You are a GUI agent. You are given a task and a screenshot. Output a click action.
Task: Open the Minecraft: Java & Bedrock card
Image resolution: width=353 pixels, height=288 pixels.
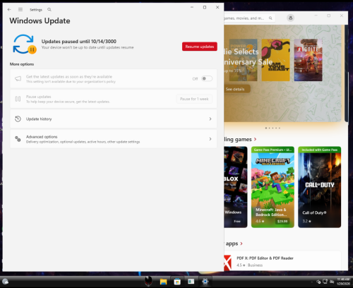(273, 187)
